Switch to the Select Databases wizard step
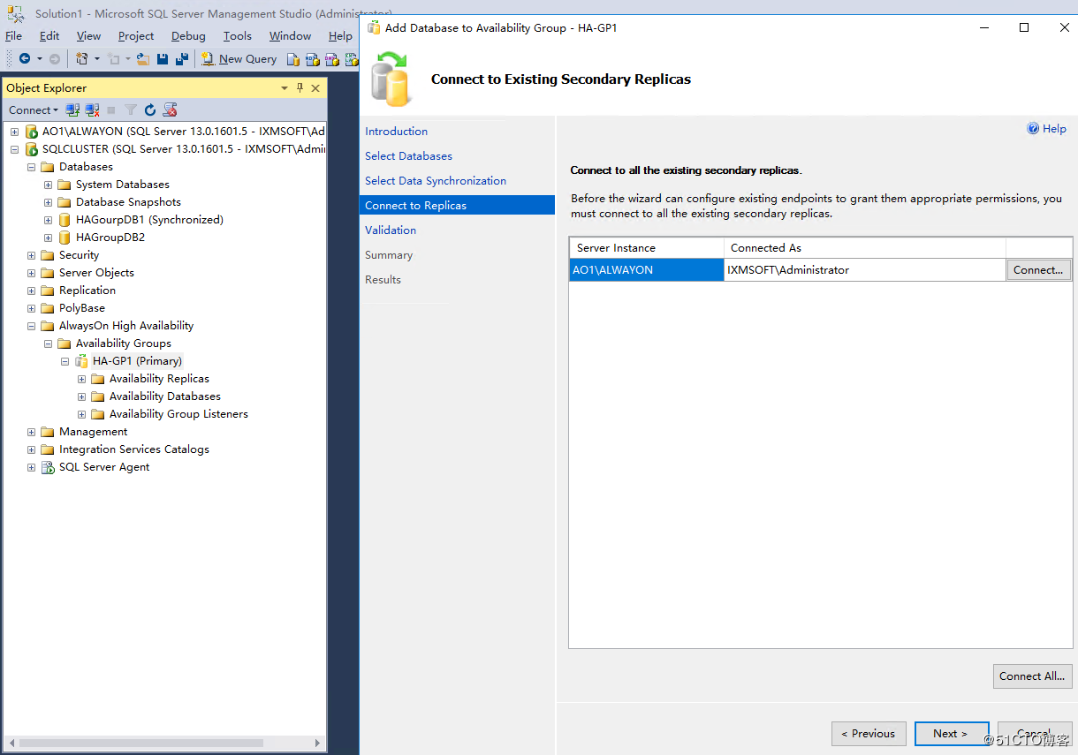 tap(408, 155)
